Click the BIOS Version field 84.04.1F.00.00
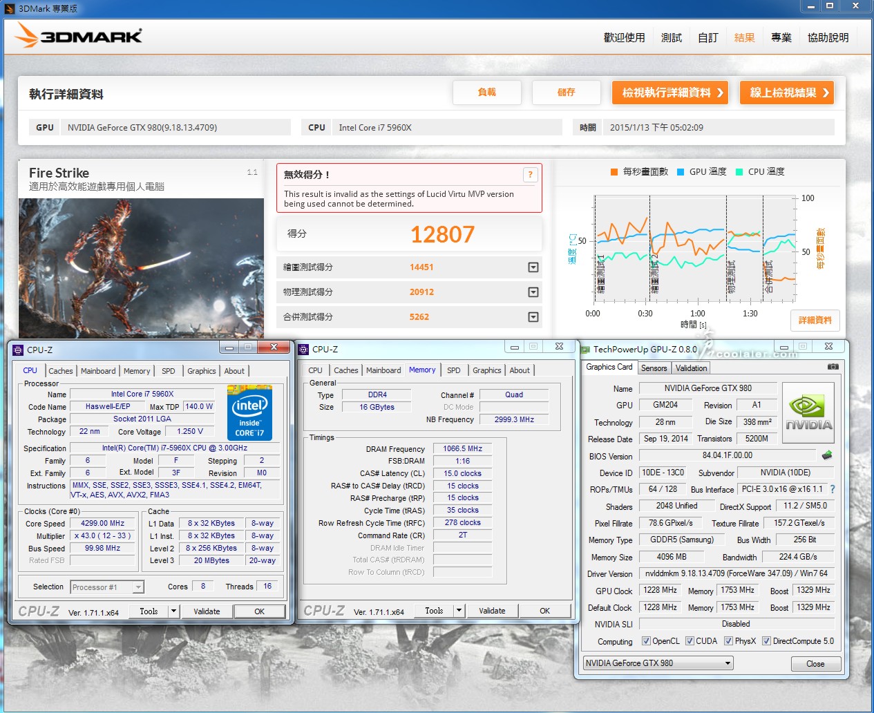The height and width of the screenshot is (713, 874). [x=728, y=456]
